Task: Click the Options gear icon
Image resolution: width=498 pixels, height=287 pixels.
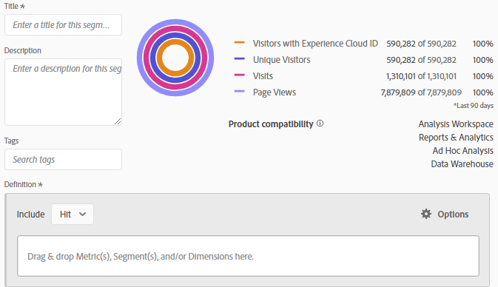Action: click(x=426, y=214)
